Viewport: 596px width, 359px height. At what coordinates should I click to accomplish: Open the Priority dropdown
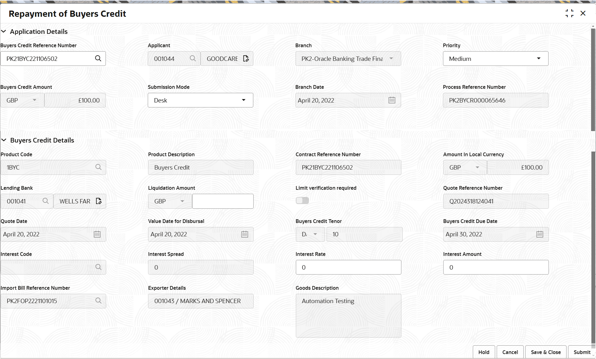pos(539,58)
